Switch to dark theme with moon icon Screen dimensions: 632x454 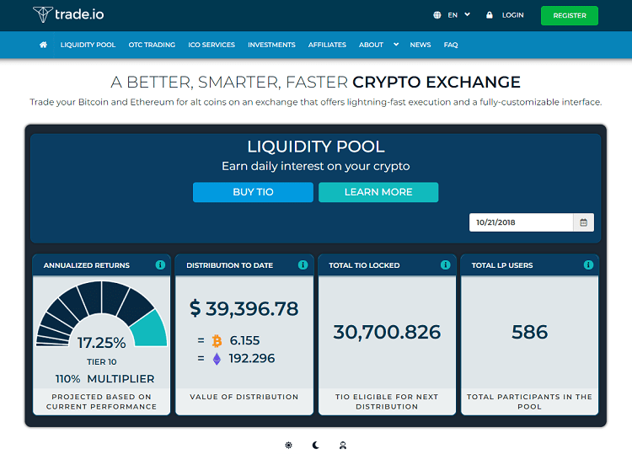(316, 445)
